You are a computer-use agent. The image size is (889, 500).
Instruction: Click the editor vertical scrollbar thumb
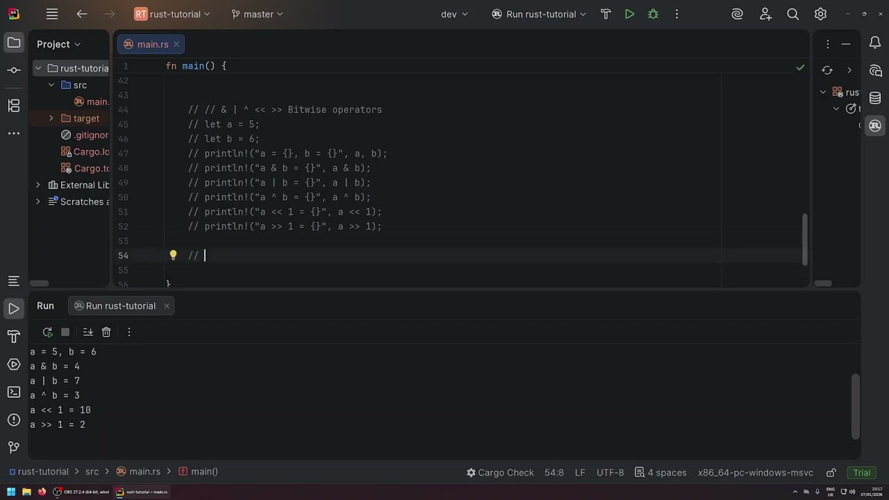(x=806, y=239)
